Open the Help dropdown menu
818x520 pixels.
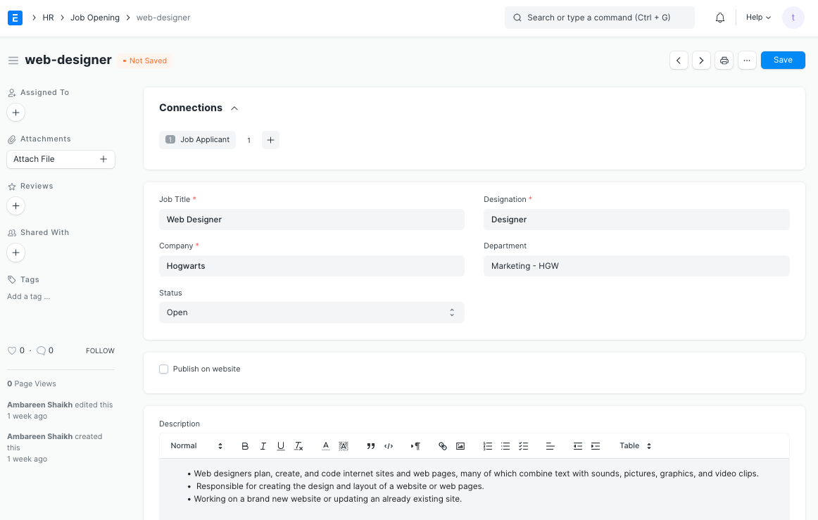(x=758, y=17)
